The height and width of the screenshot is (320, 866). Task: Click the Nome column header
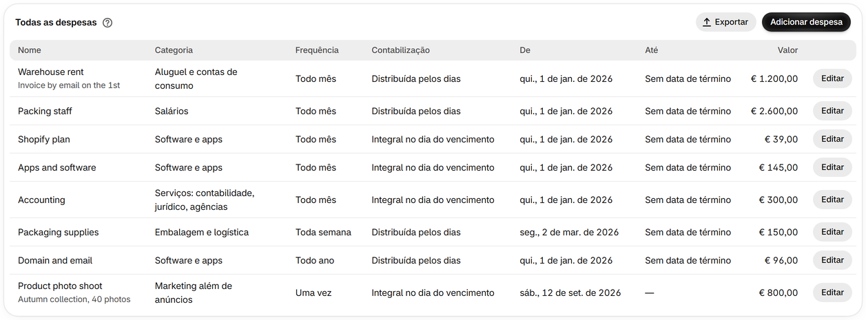[30, 50]
